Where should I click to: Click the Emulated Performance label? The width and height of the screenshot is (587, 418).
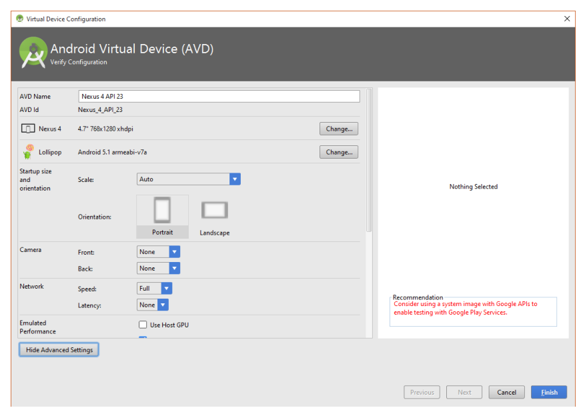tap(37, 327)
